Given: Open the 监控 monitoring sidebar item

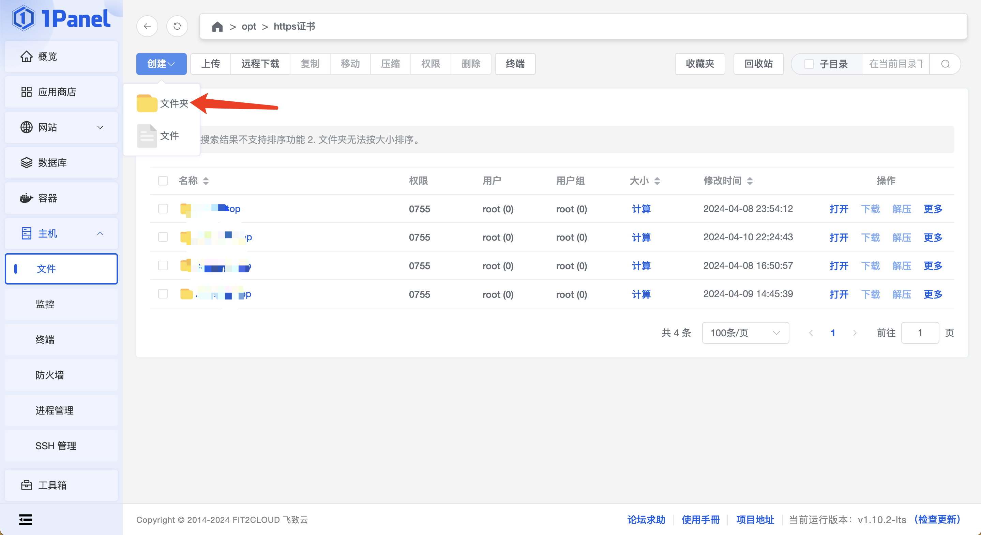Looking at the screenshot, I should 61,304.
